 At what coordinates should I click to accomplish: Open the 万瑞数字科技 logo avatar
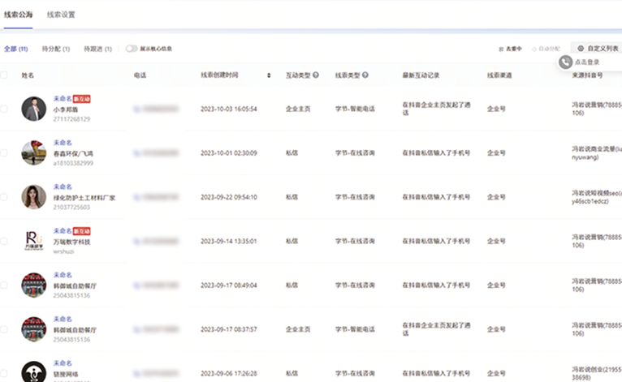point(33,241)
